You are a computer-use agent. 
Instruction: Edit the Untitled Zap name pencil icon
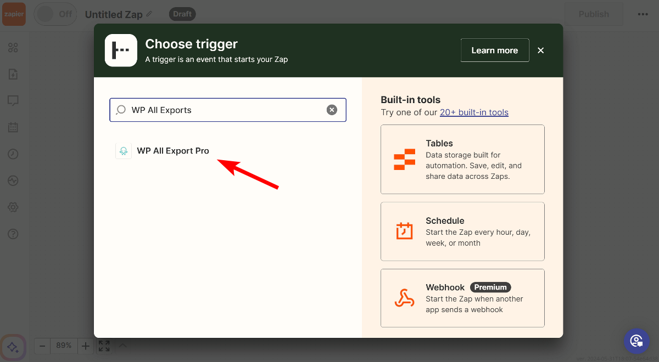click(x=149, y=14)
